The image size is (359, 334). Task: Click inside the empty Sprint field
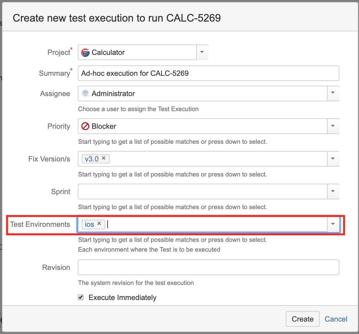[202, 192]
